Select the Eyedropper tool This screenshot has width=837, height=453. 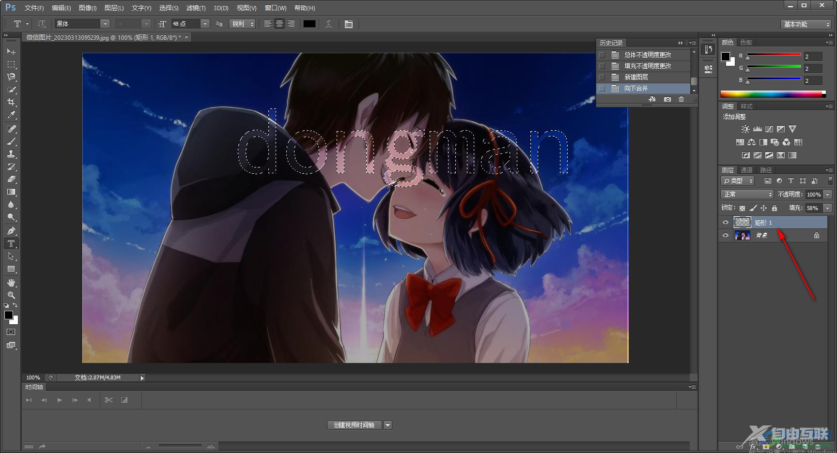(11, 115)
